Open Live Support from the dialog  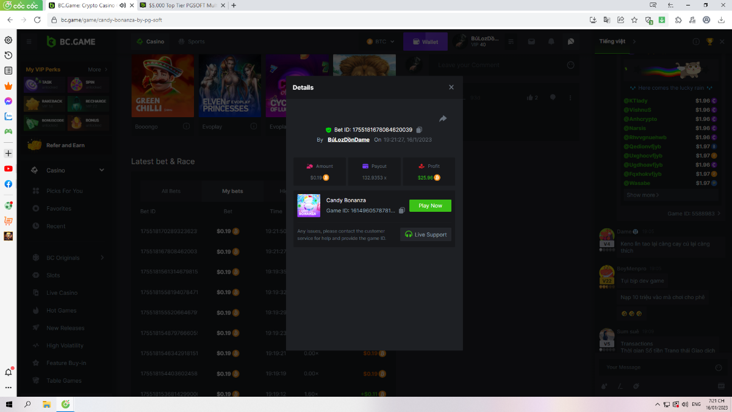(x=426, y=234)
